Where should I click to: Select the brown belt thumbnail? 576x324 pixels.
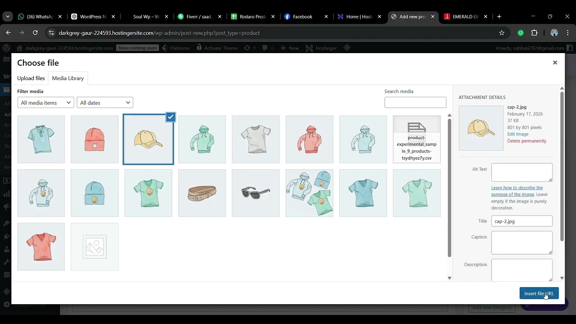click(202, 193)
